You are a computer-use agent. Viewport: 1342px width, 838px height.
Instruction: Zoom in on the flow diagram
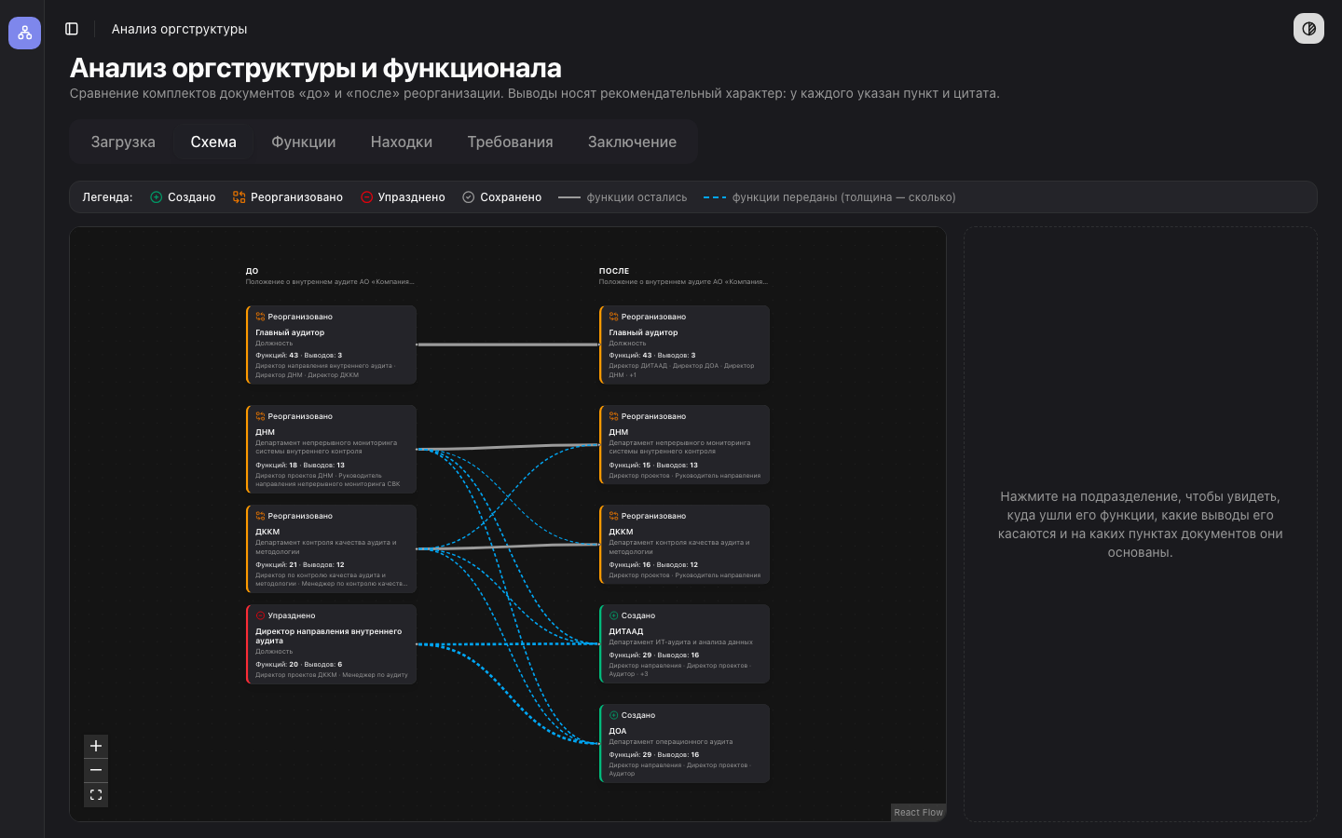(x=96, y=746)
